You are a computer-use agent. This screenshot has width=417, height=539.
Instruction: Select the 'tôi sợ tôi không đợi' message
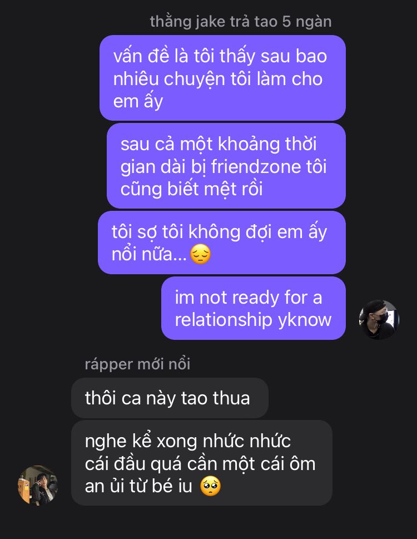tap(222, 243)
